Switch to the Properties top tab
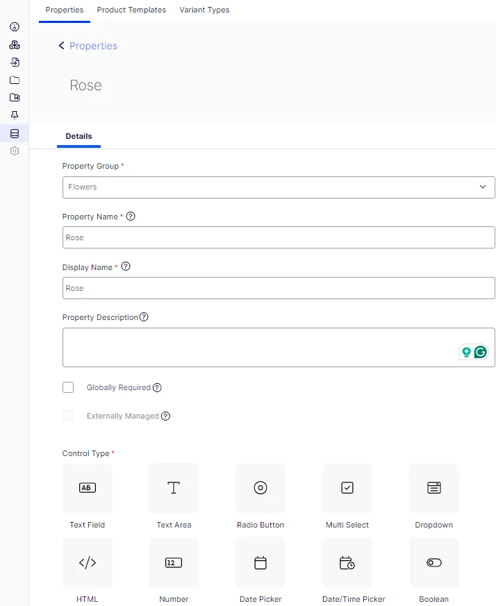The height and width of the screenshot is (606, 496). (x=65, y=10)
